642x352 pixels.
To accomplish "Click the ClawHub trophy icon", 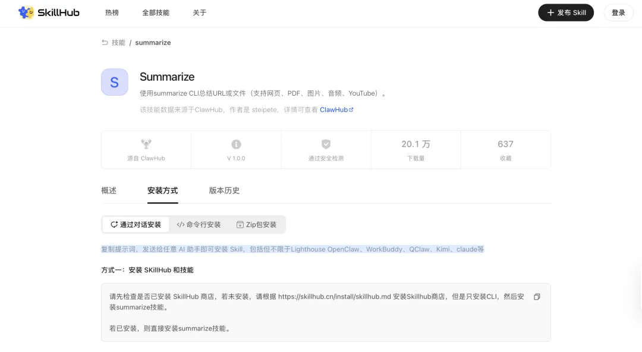I will pos(146,144).
